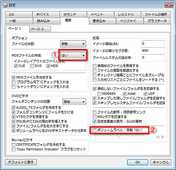Screen dimensions: 176x170
Task: Open the 書き込み tab
Action: pos(102,21)
